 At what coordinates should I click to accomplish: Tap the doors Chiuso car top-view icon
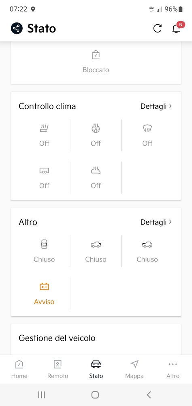(x=44, y=244)
